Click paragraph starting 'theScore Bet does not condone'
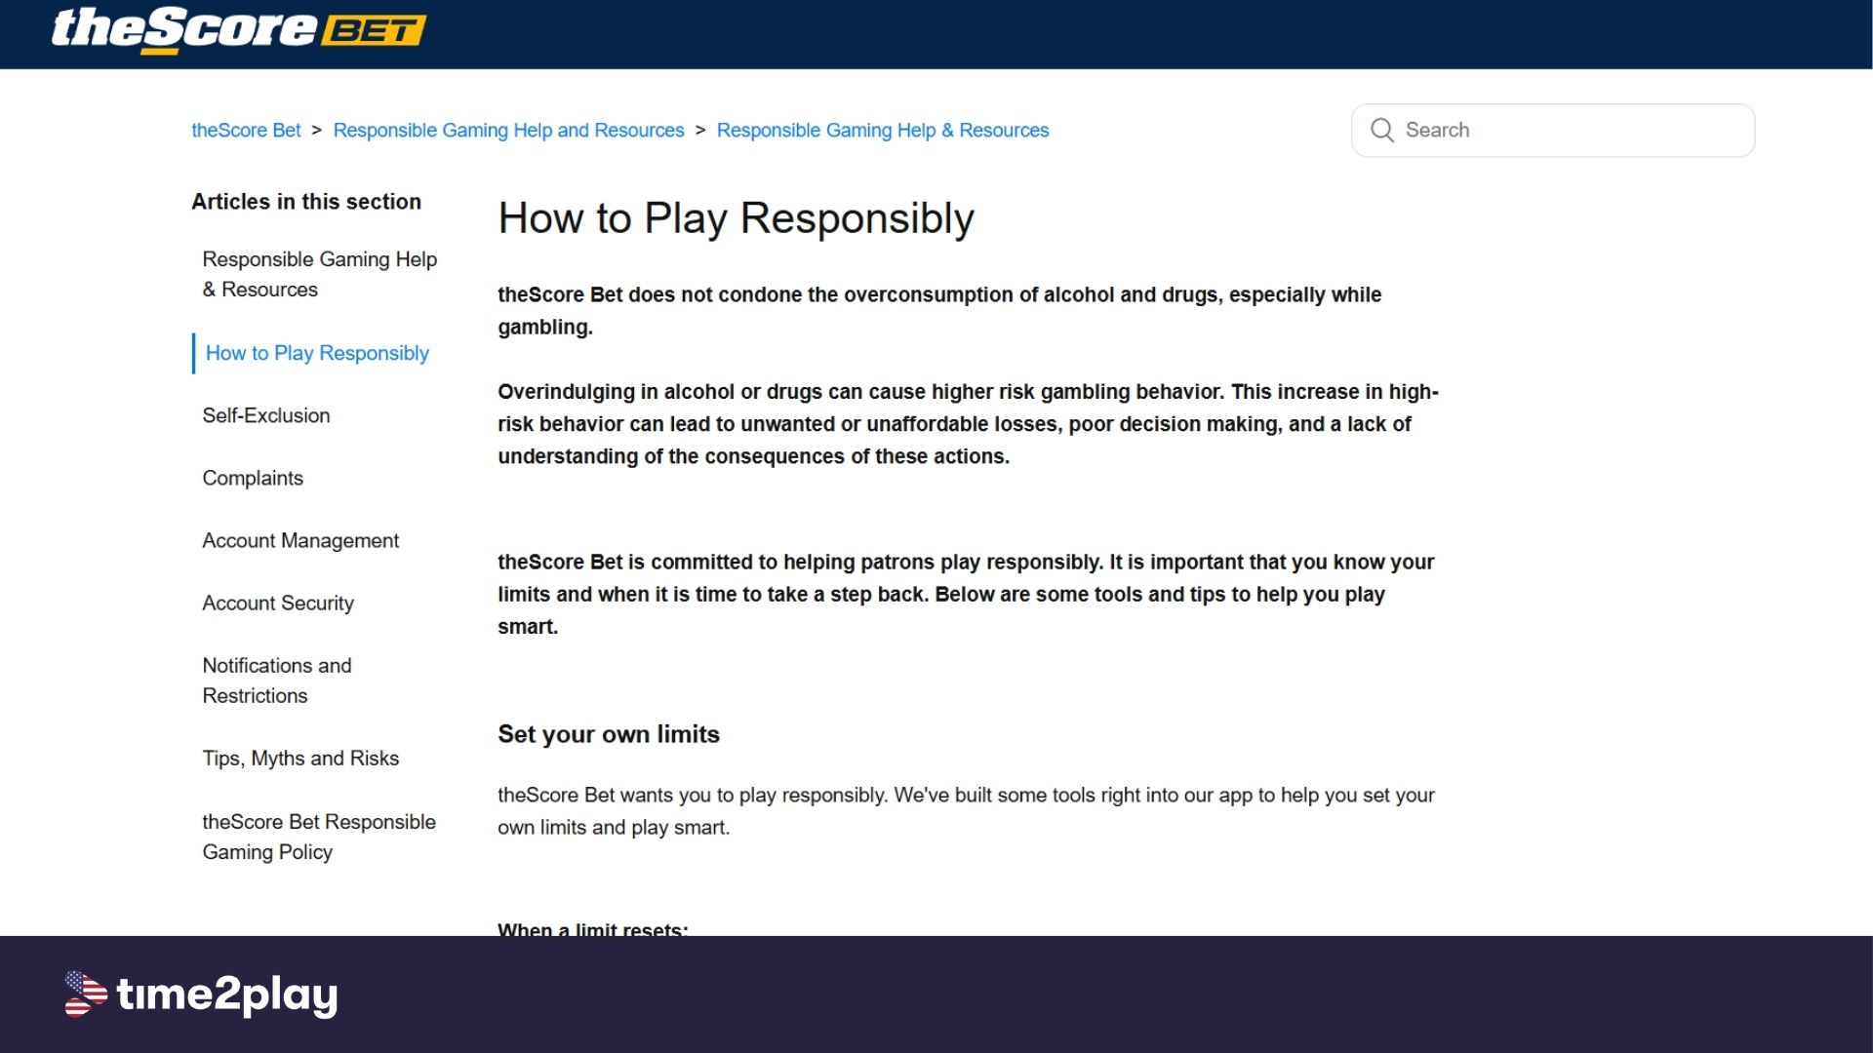 (939, 311)
